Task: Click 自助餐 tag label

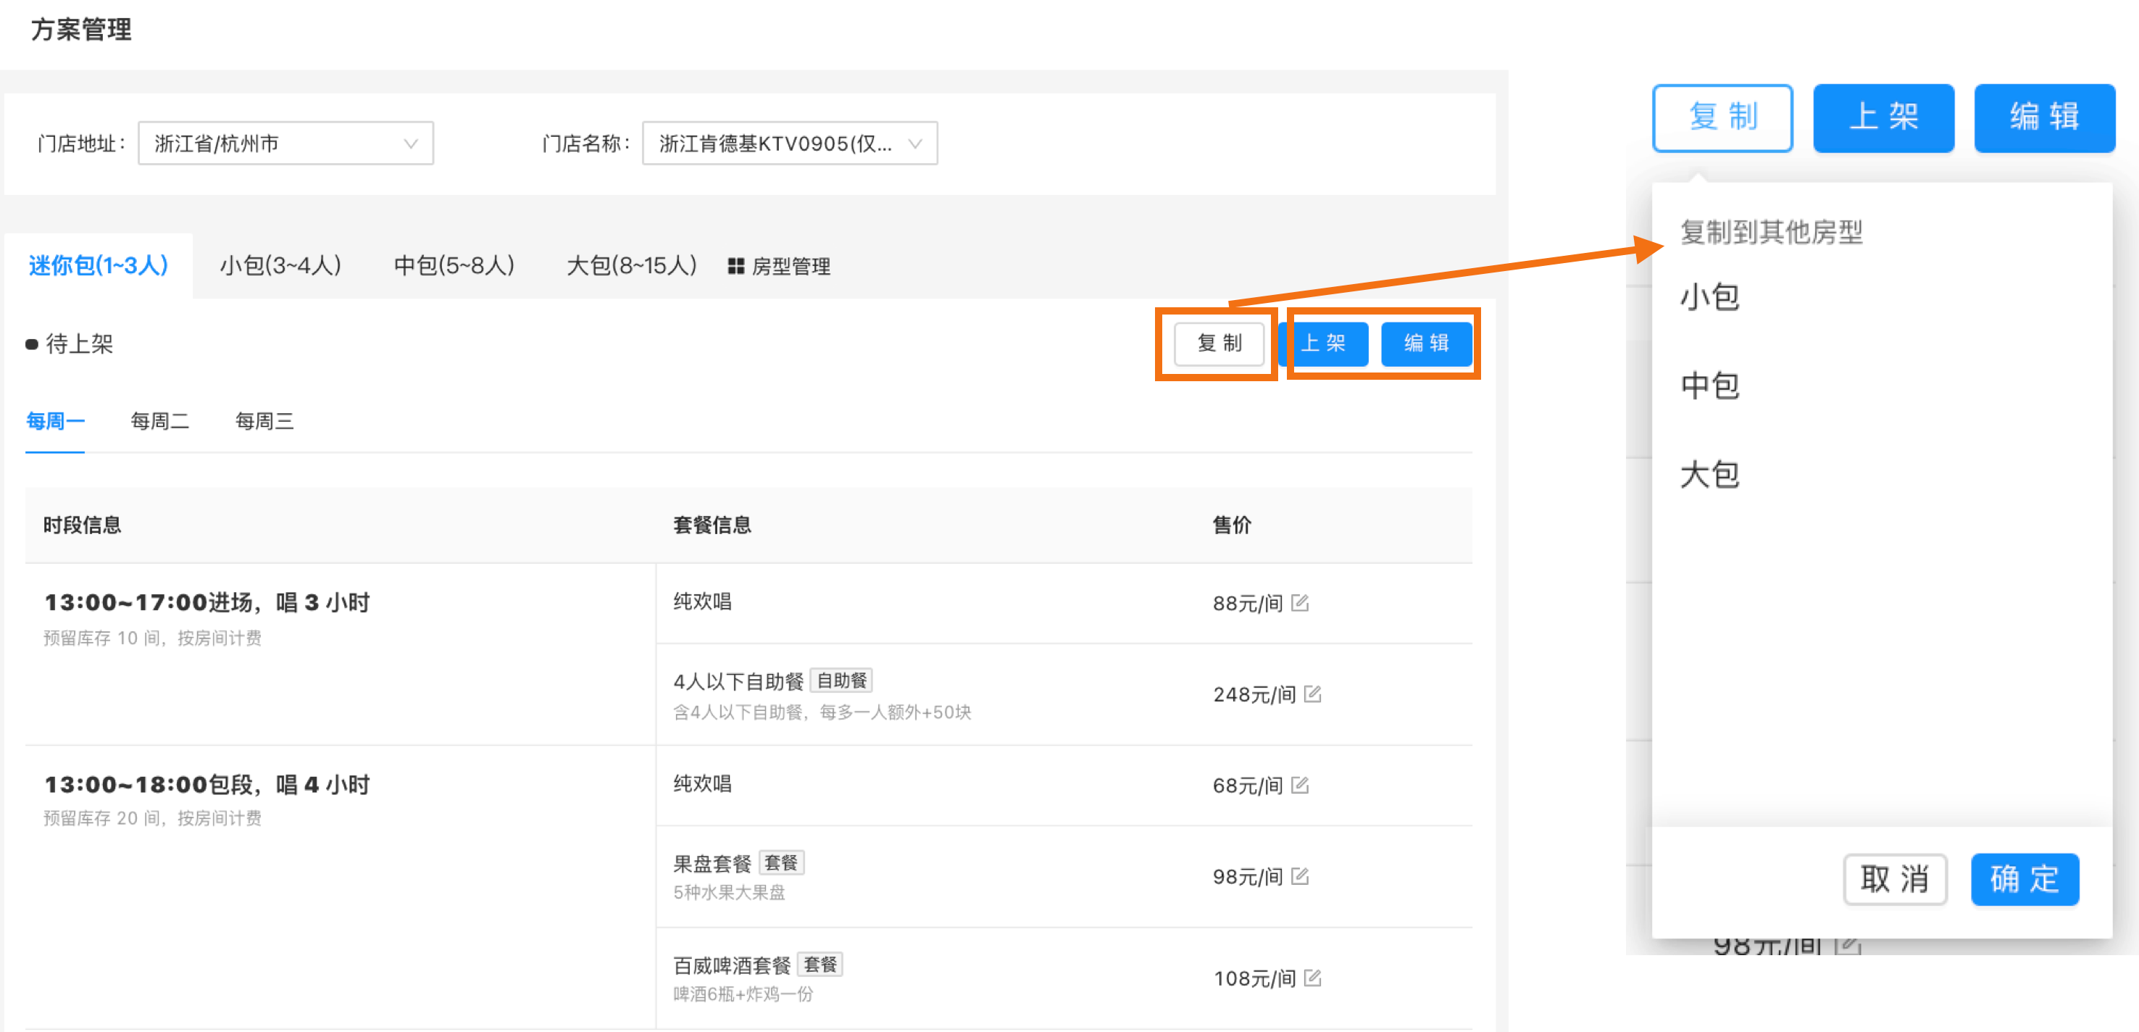Action: (x=841, y=681)
